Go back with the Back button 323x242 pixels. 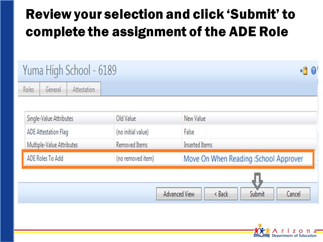click(221, 194)
